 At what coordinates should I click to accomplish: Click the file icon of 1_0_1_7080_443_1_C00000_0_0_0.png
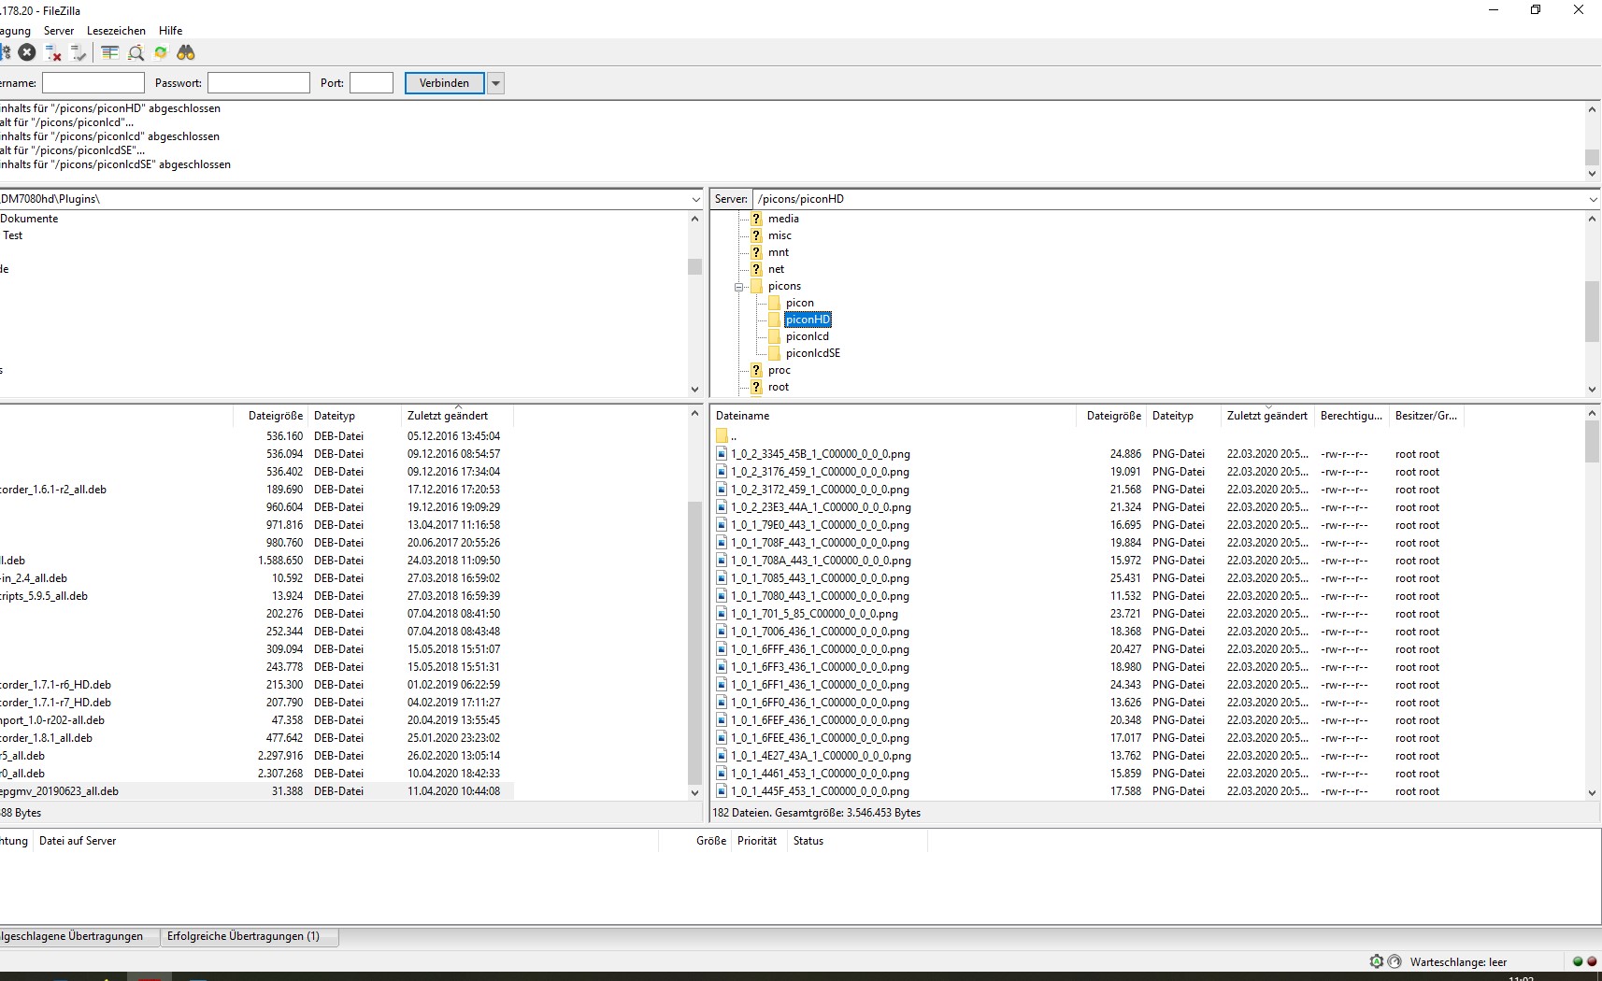[722, 596]
